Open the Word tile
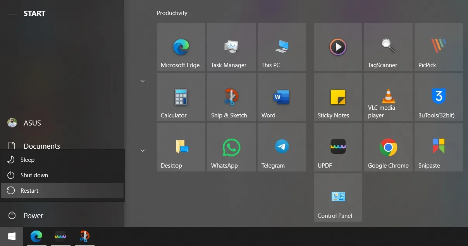This screenshot has height=246, width=468. (x=282, y=97)
